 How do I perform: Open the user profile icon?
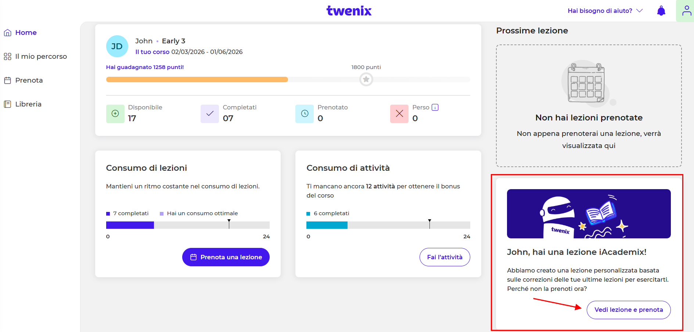pyautogui.click(x=686, y=11)
